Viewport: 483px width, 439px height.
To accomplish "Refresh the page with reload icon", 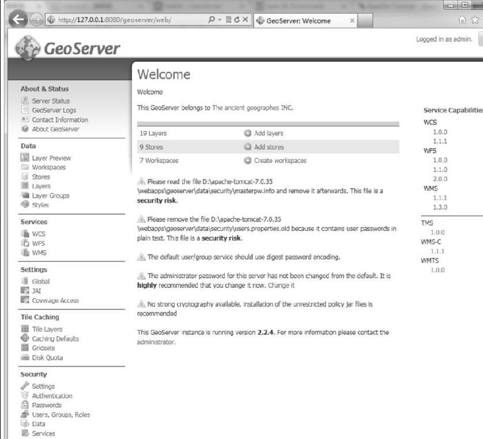I will tap(237, 20).
